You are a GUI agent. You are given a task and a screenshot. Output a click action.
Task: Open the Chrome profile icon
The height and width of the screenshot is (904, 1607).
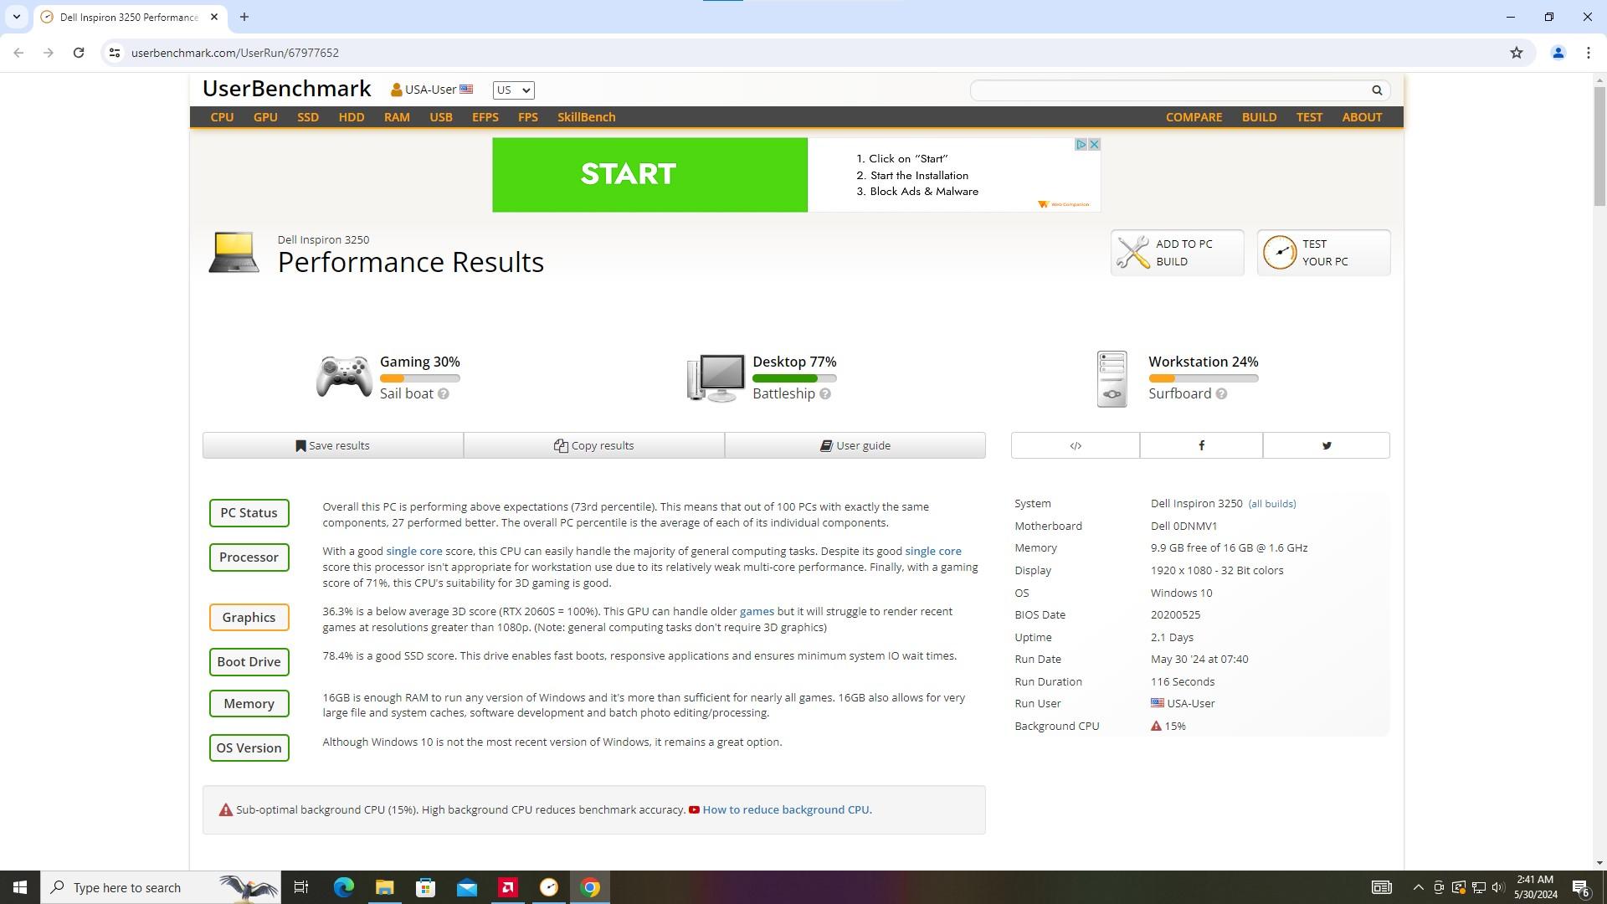1558,53
